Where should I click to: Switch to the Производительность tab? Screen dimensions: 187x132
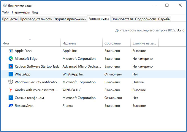point(36,19)
